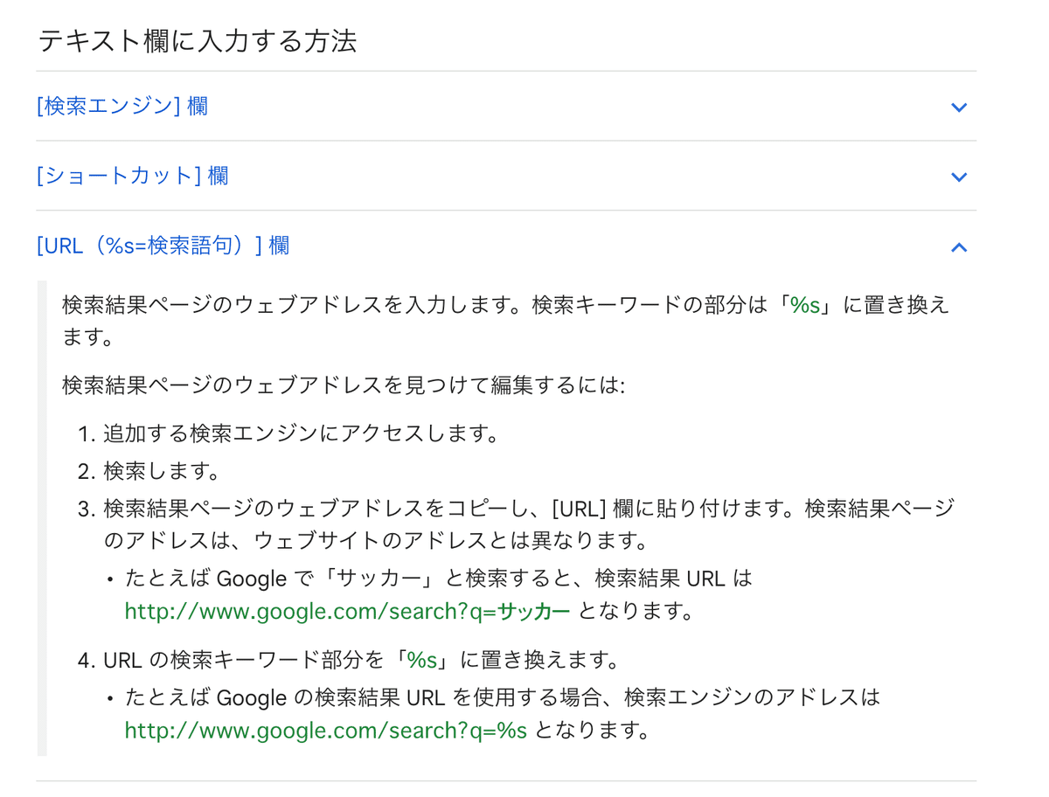Click the gray vertical bar beside expanded content
The width and height of the screenshot is (1049, 797).
[42, 518]
